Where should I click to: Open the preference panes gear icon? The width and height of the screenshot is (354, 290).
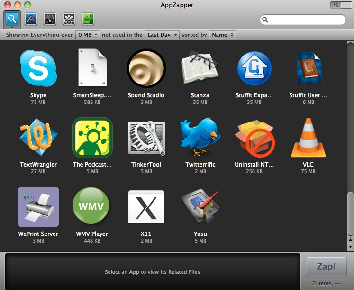[69, 19]
